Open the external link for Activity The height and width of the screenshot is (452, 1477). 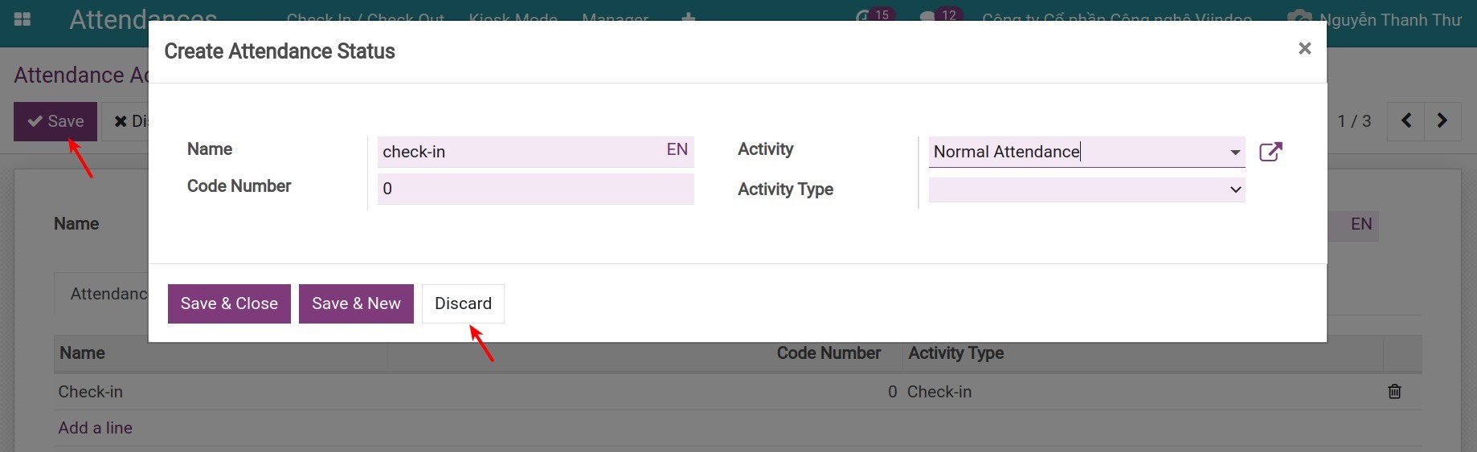coord(1270,152)
